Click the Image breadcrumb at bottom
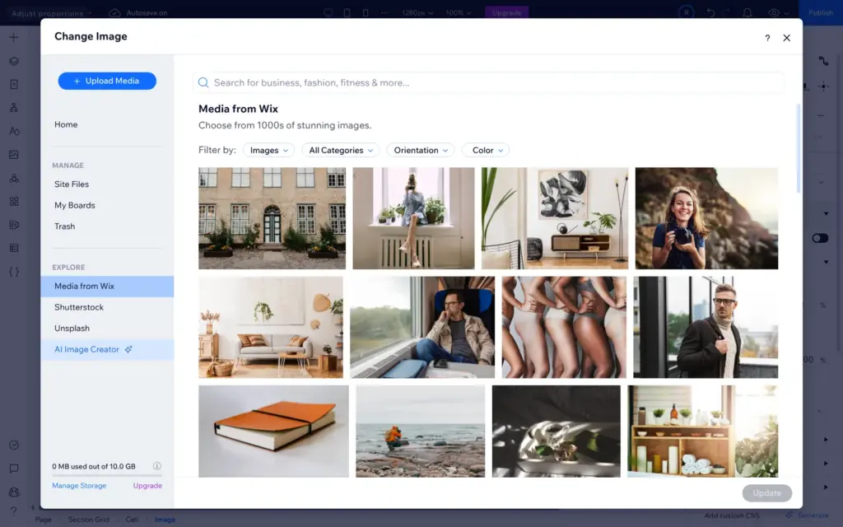The width and height of the screenshot is (843, 527). point(165,520)
